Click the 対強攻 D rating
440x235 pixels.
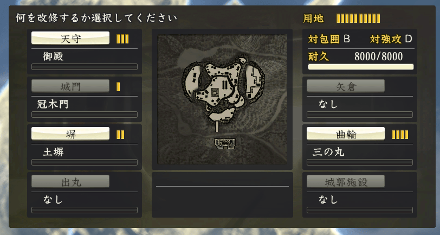coord(391,39)
